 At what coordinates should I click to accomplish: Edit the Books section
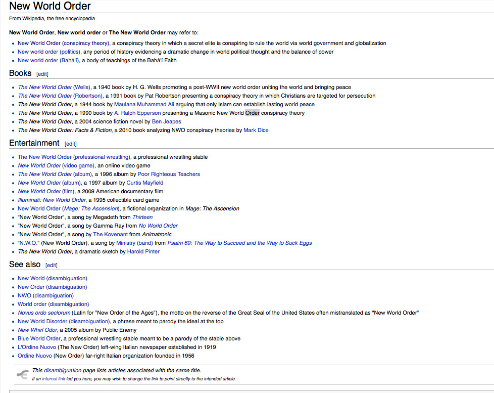pyautogui.click(x=42, y=74)
